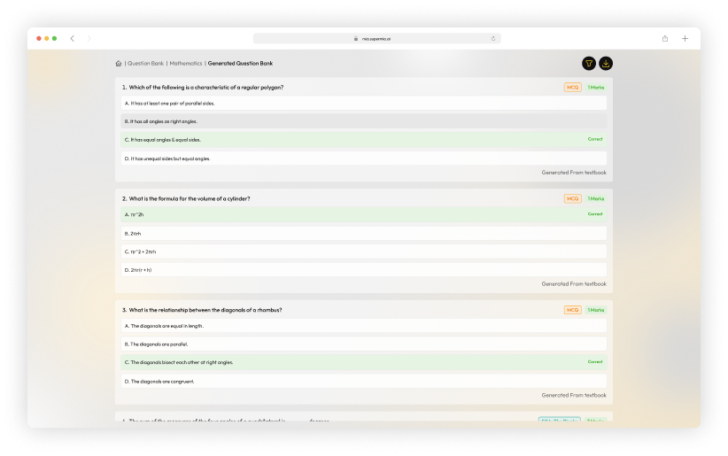Click the MCQ tag on question 1

pos(572,88)
